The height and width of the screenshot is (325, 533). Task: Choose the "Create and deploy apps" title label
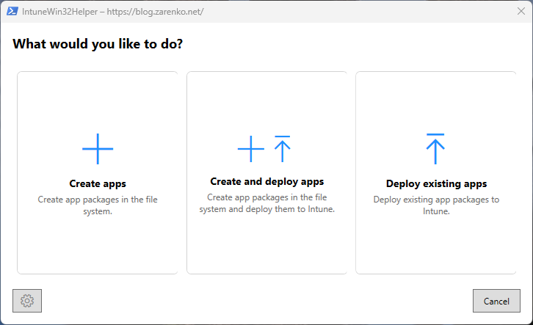coord(266,181)
